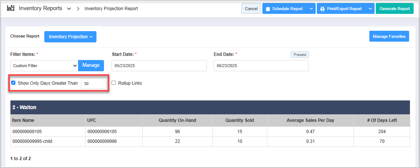This screenshot has width=420, height=168.
Task: Open the date Presets button
Action: pyautogui.click(x=300, y=55)
